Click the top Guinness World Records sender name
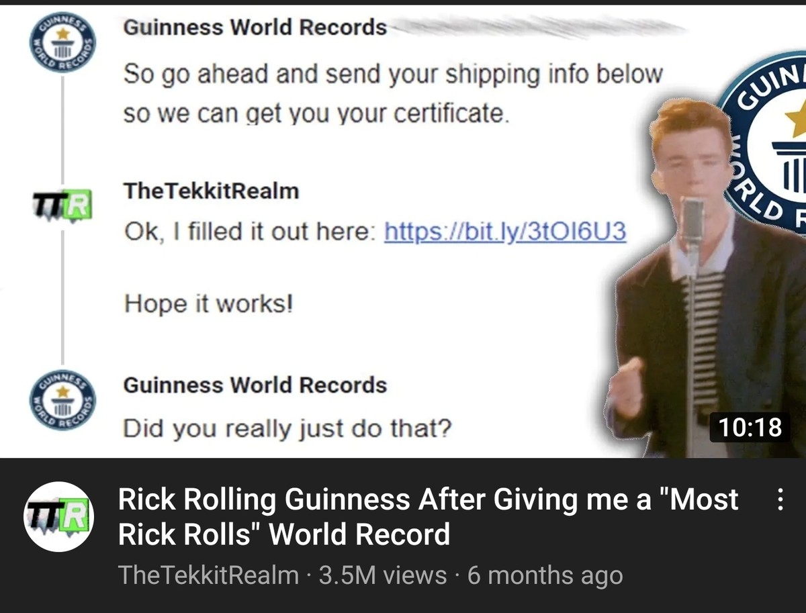The height and width of the screenshot is (613, 806). pos(255,28)
